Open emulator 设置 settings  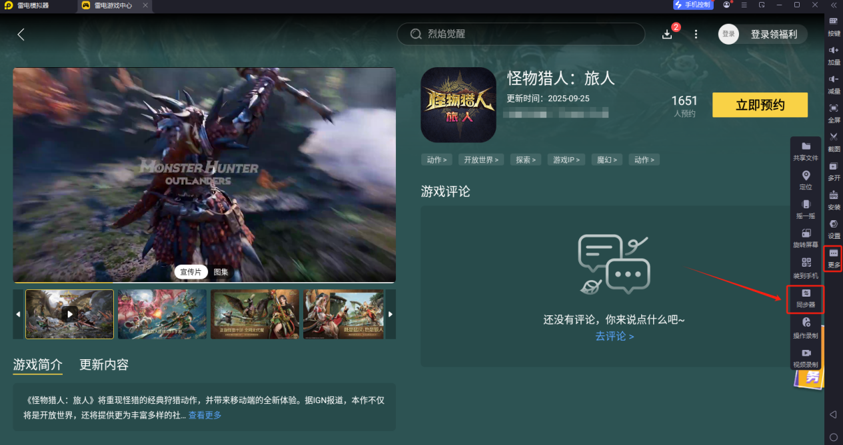[x=834, y=229]
